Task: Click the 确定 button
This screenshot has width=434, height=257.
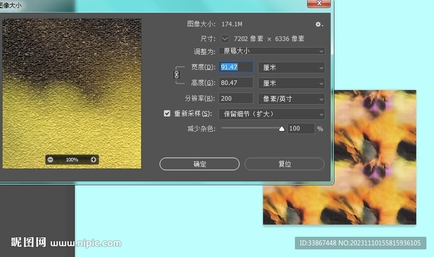Action: [x=200, y=164]
